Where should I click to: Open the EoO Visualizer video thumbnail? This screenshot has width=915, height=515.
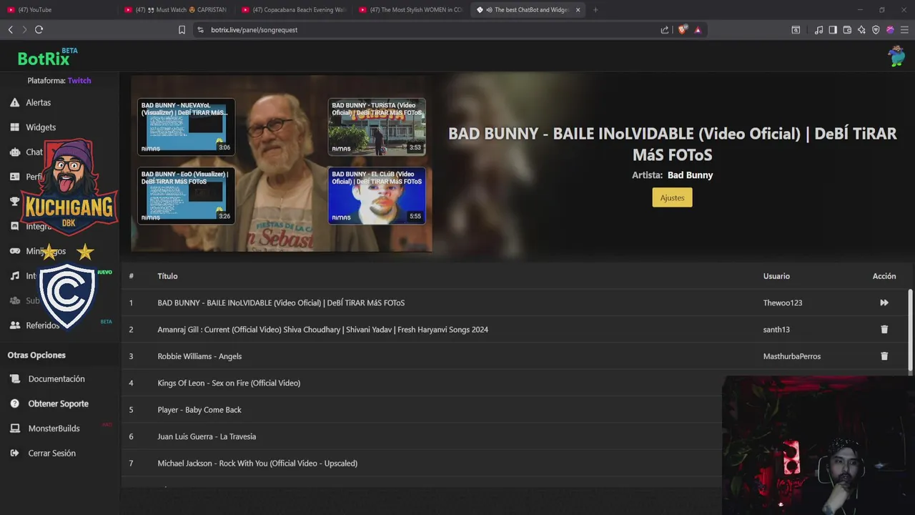coord(186,195)
